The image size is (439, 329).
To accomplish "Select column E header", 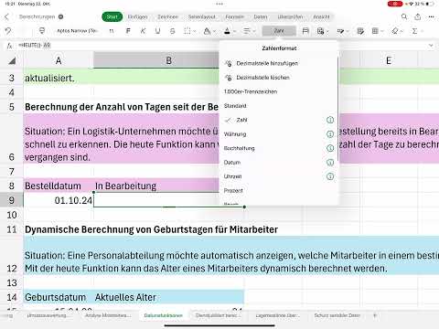I will point(389,60).
